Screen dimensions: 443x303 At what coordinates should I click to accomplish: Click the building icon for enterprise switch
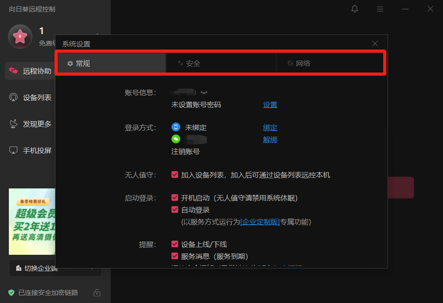pyautogui.click(x=19, y=268)
